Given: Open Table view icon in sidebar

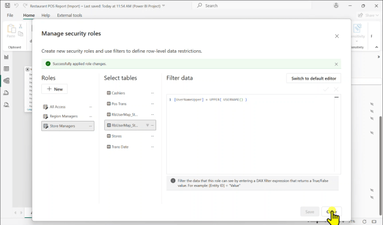Looking at the screenshot, I should (7, 69).
